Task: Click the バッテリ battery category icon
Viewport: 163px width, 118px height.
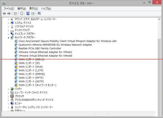Action: click(x=12, y=89)
